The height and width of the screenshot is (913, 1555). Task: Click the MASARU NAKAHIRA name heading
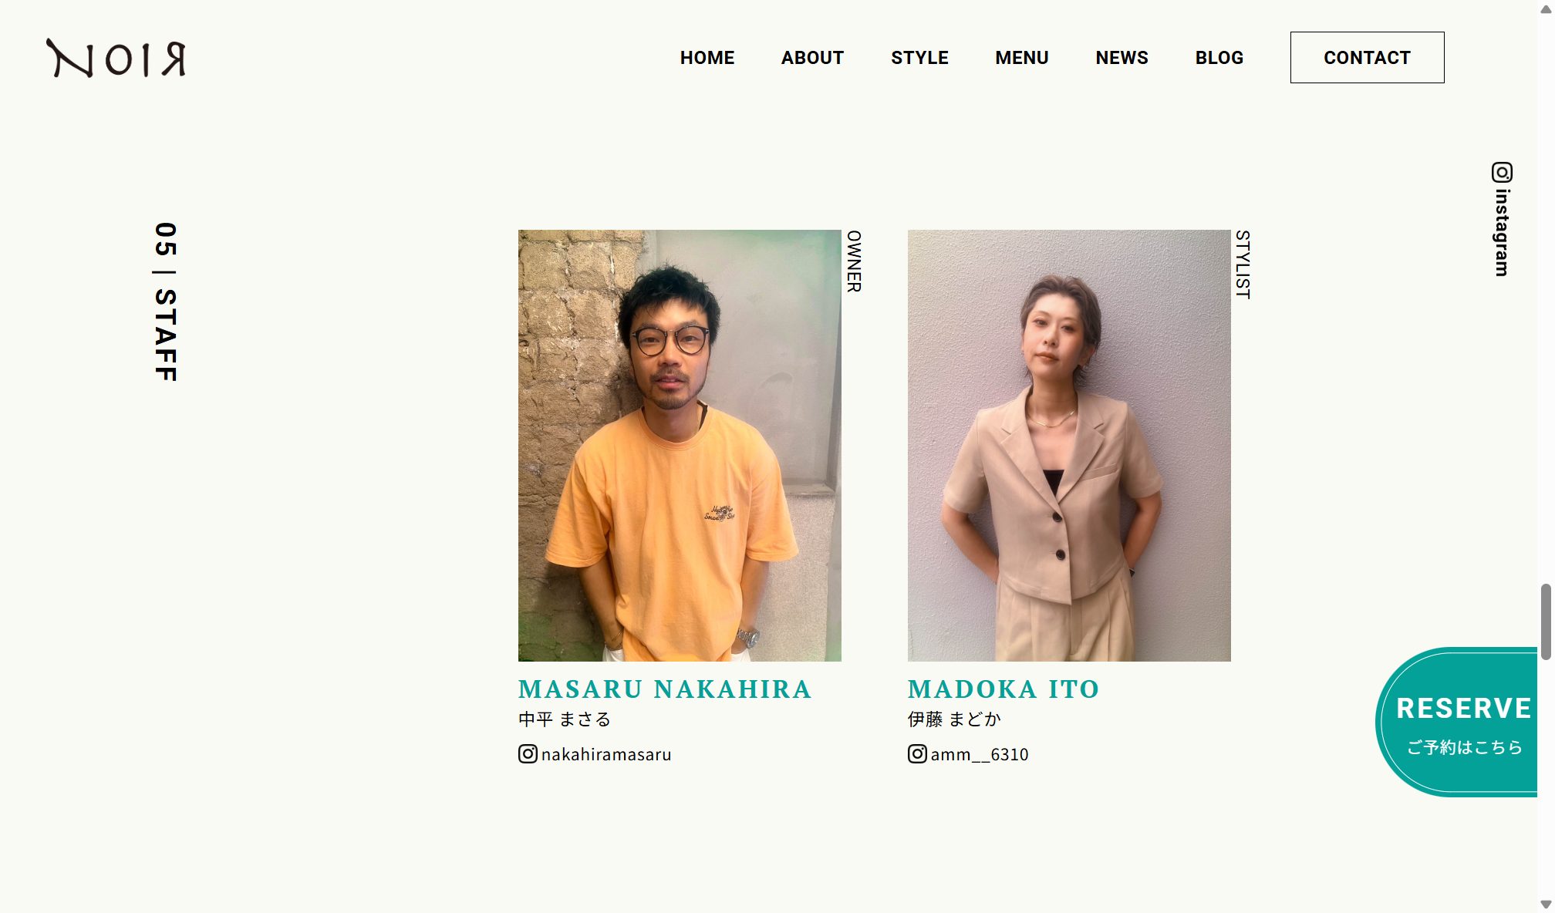pos(665,689)
